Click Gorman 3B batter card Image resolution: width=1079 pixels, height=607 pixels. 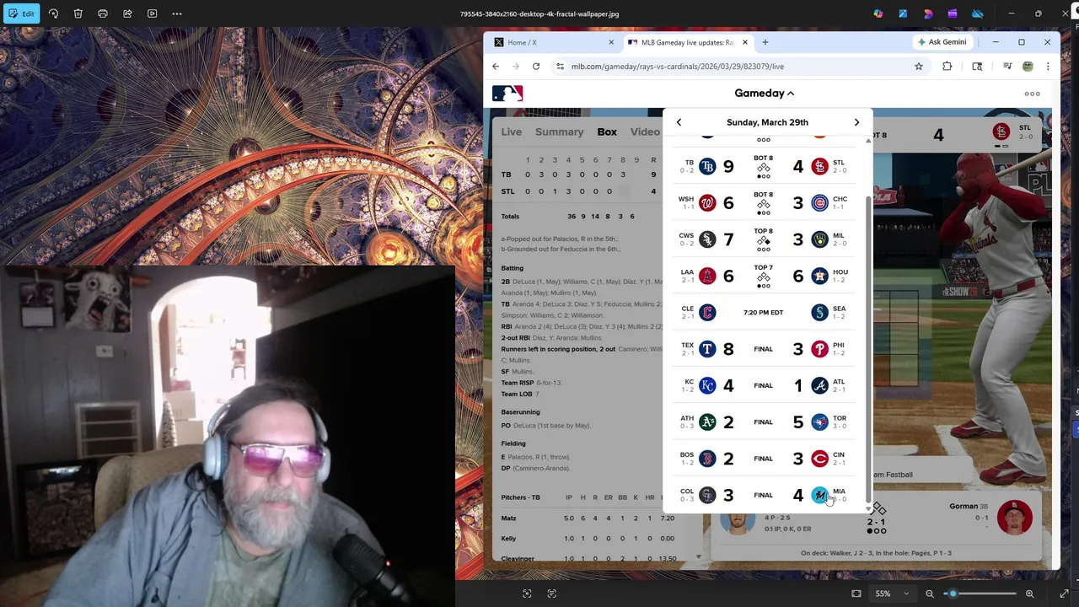pos(990,516)
